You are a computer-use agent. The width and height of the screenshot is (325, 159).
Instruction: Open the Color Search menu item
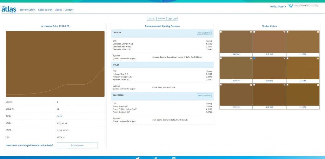(45, 10)
